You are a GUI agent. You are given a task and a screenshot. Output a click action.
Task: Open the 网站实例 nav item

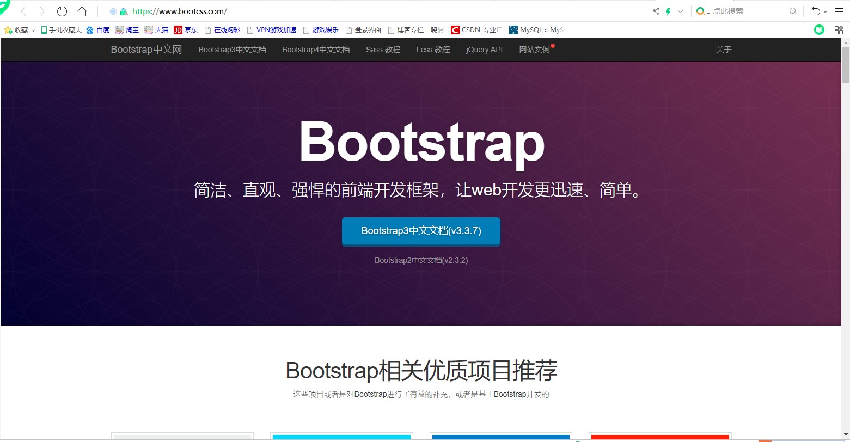tap(534, 50)
